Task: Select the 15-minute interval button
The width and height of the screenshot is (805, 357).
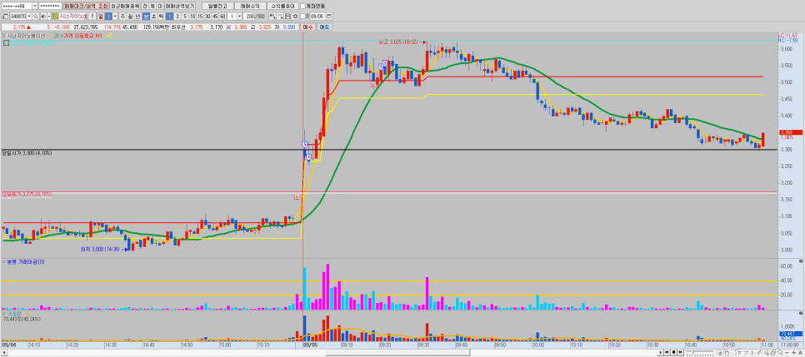Action: [200, 17]
